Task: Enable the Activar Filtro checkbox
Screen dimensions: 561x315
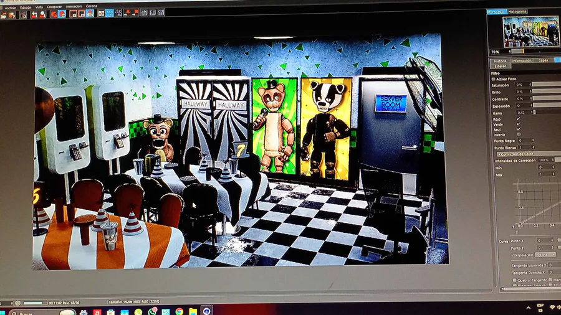Action: click(493, 79)
